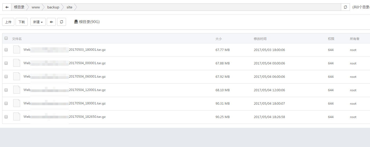Image resolution: width=370 pixels, height=147 pixels.
Task: Jump to the backup folder in the breadcrumb
Action: 53,7
